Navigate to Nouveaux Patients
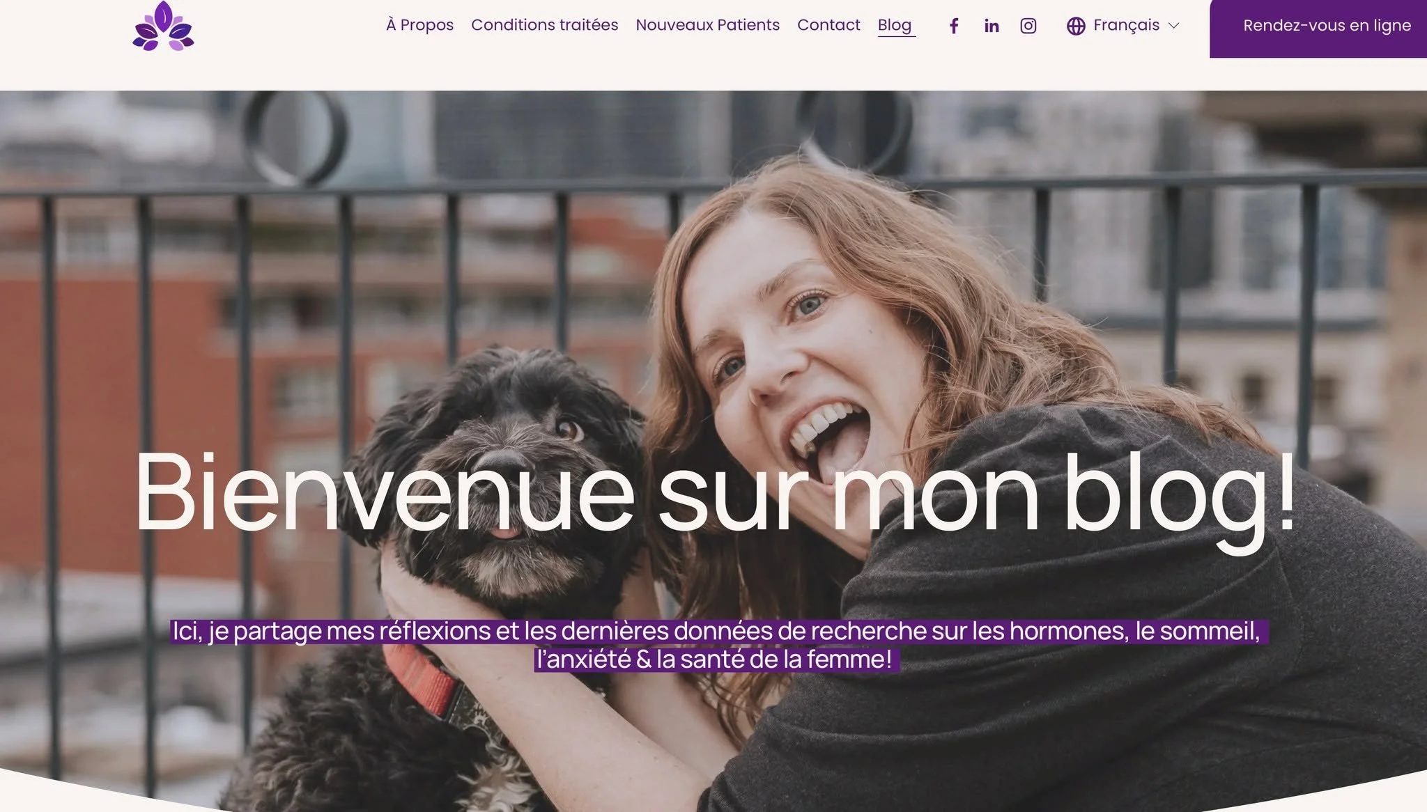Screen dimensions: 1427x812 point(707,25)
